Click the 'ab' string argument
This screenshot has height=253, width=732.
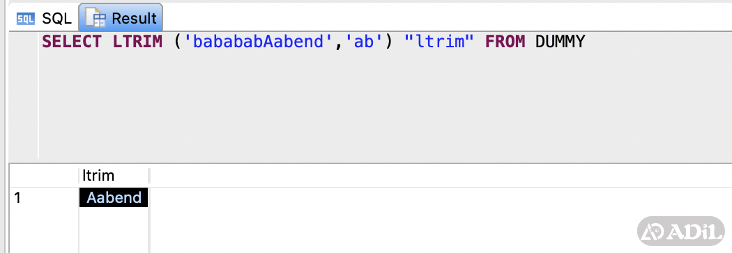click(x=365, y=42)
